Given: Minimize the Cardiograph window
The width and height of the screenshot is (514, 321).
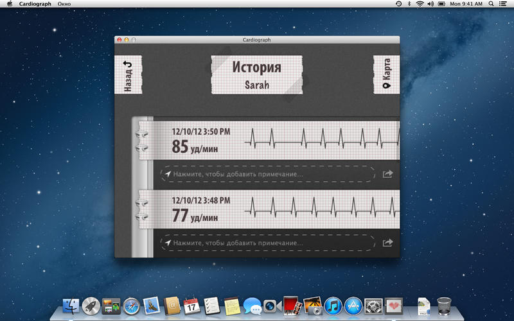Looking at the screenshot, I should pyautogui.click(x=127, y=40).
